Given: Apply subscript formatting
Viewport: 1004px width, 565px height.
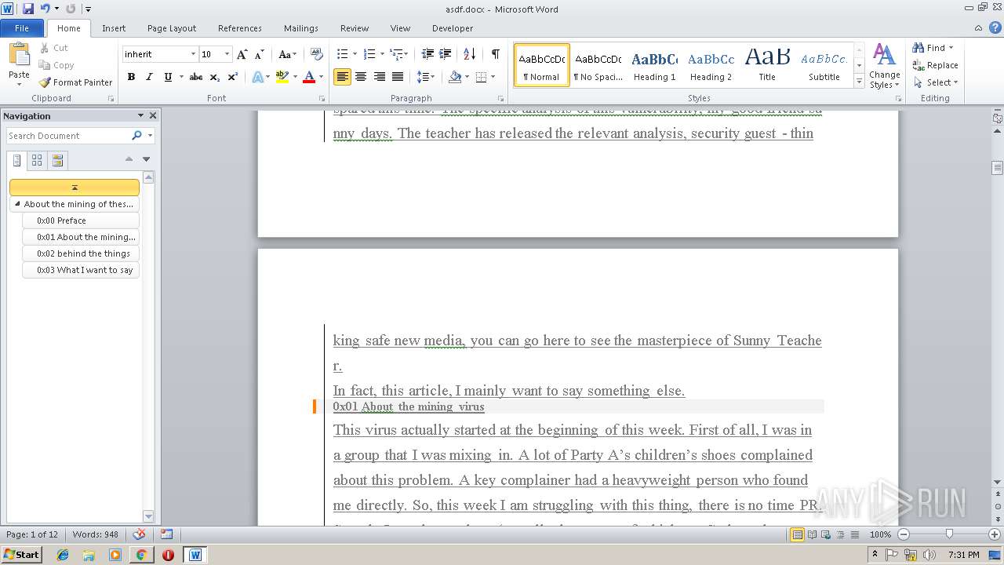Looking at the screenshot, I should (215, 77).
